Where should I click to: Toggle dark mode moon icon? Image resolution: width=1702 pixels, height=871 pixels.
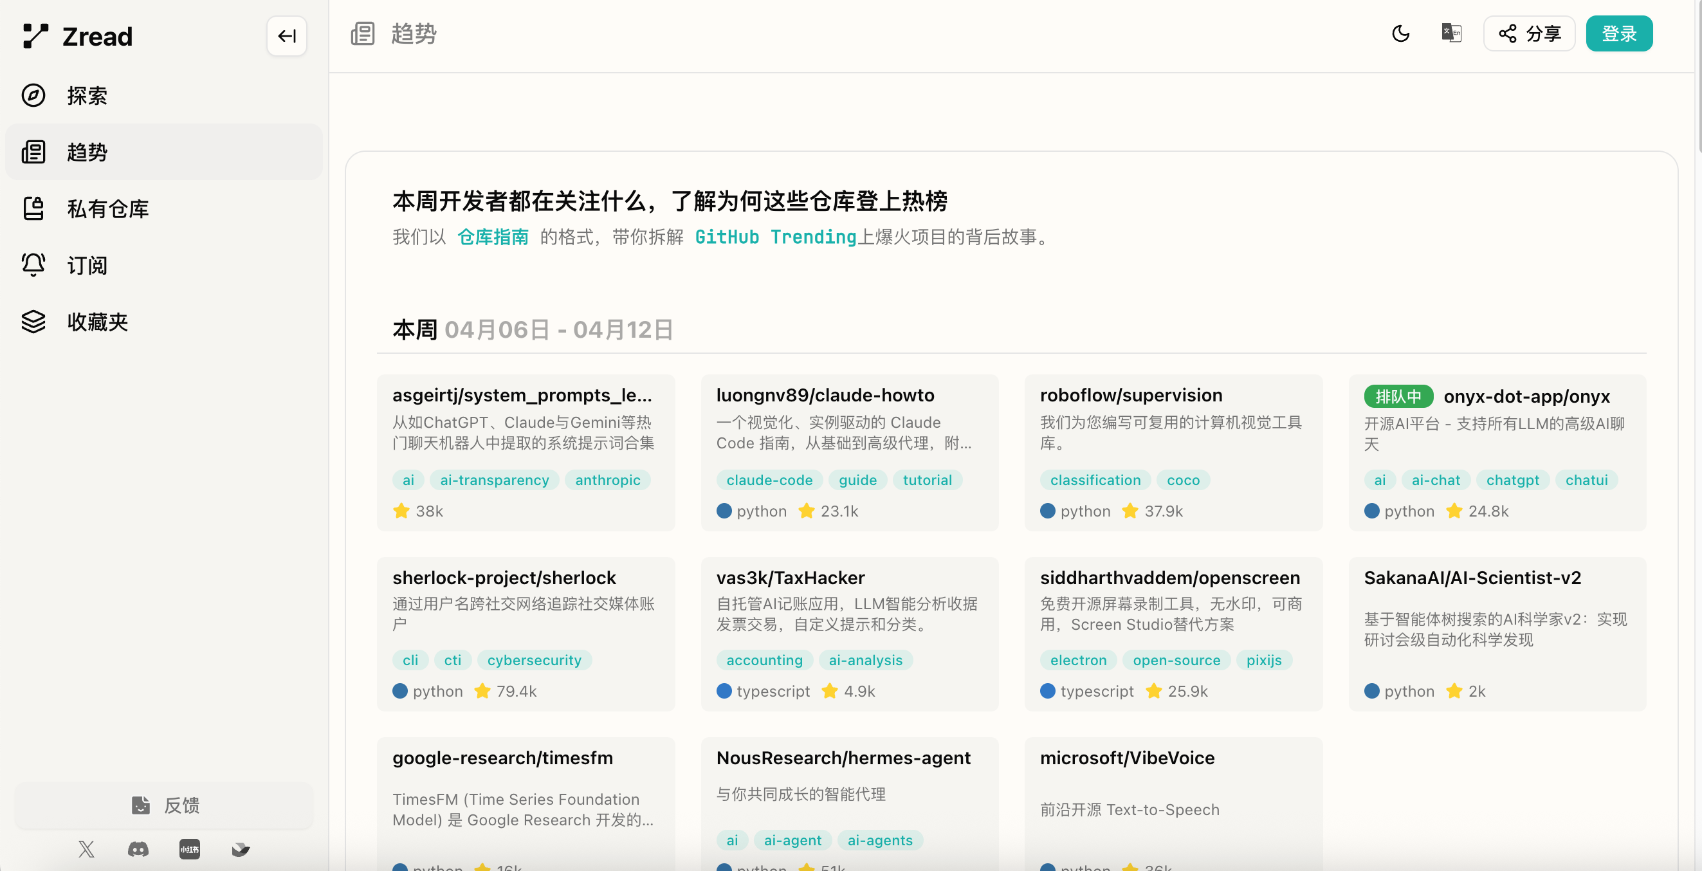click(1400, 33)
